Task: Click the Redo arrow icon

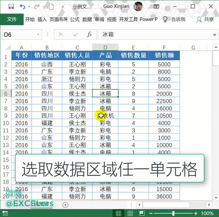Action: click(37, 6)
